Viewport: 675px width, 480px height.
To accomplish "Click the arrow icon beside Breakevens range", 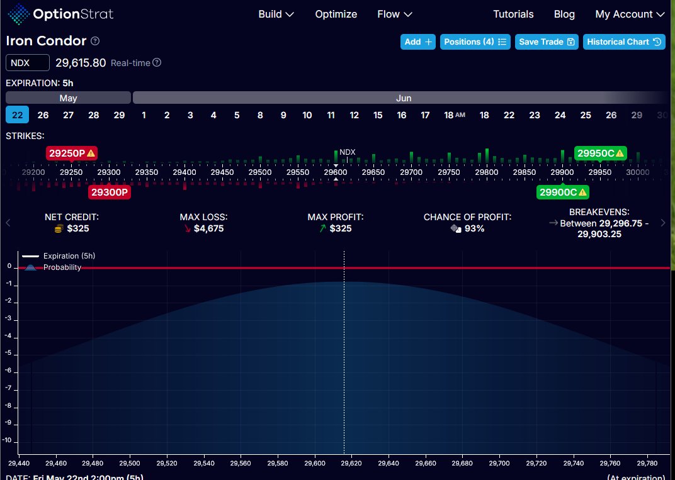I will [553, 223].
